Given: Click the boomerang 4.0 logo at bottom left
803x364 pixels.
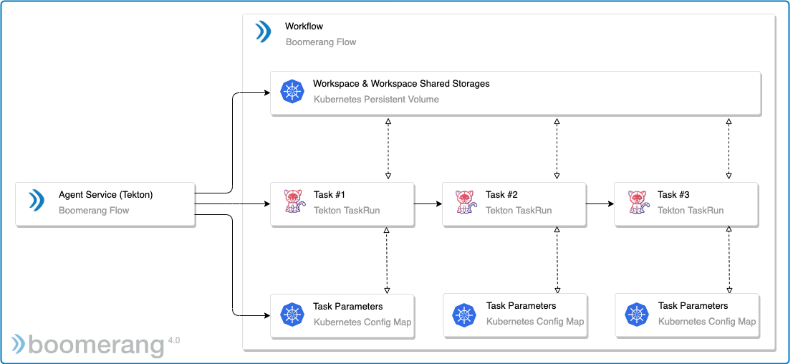Looking at the screenshot, I should point(95,344).
